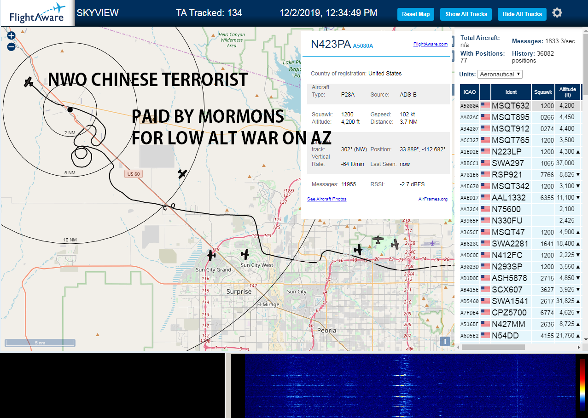The height and width of the screenshot is (418, 588).
Task: Select the ASH5878 aircraft row
Action: [520, 278]
